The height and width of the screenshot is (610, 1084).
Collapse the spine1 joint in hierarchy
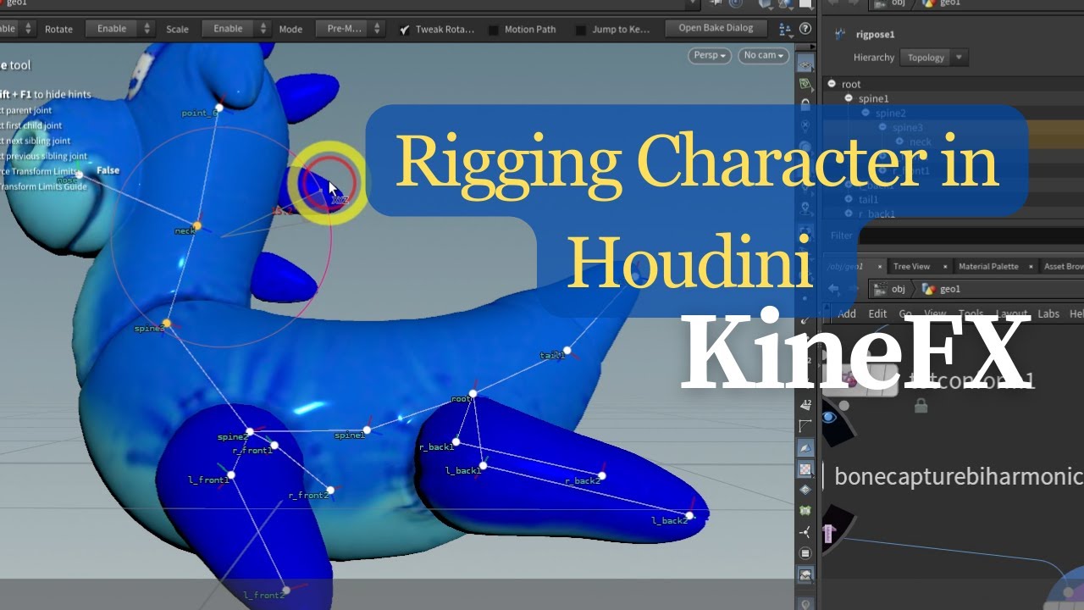coord(849,98)
